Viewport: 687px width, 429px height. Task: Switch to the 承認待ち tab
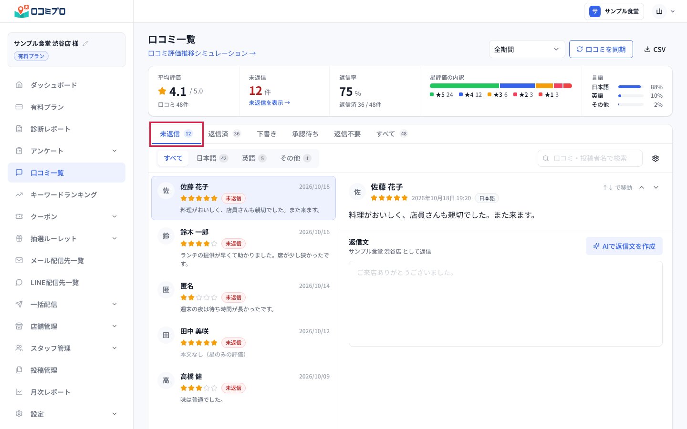305,134
